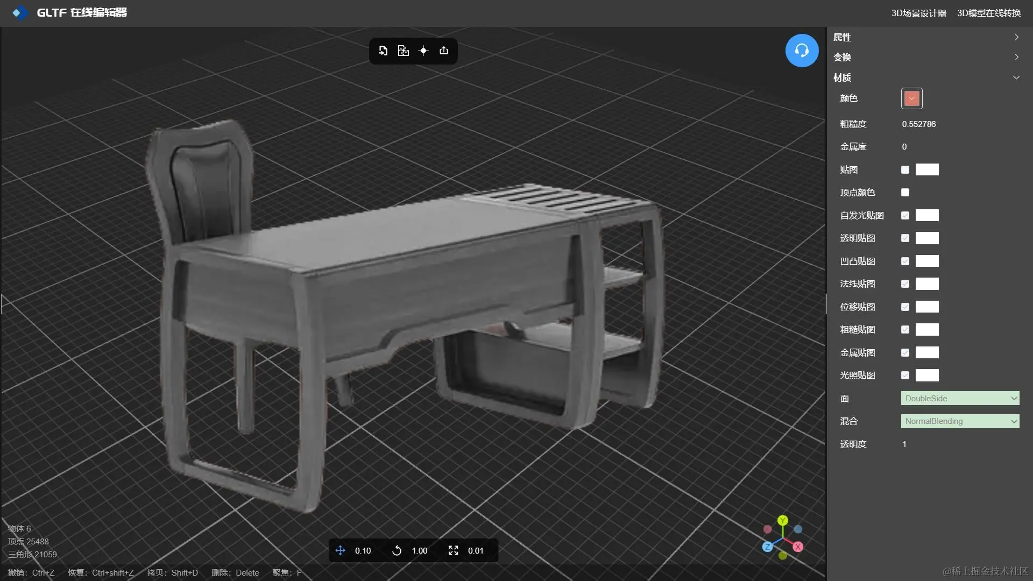Image resolution: width=1033 pixels, height=581 pixels.
Task: Enable the 贴图 texture checkbox
Action: [905, 170]
